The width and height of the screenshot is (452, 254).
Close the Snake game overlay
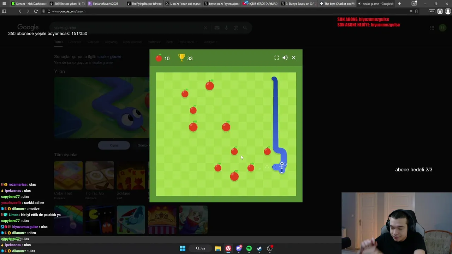293,58
